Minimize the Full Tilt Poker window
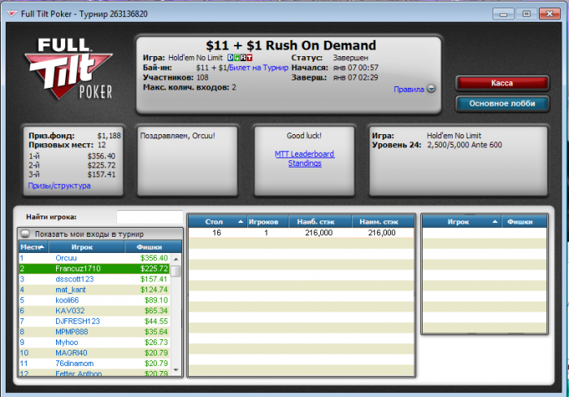 click(x=503, y=14)
